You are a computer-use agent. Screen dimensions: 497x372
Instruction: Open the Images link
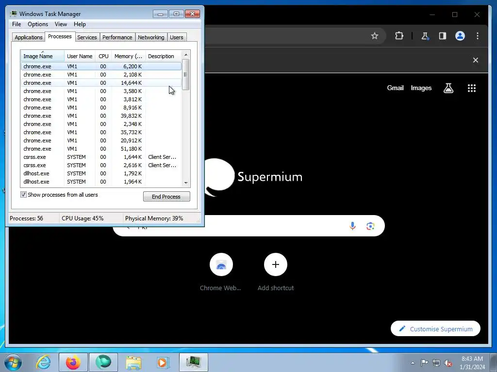click(x=421, y=88)
